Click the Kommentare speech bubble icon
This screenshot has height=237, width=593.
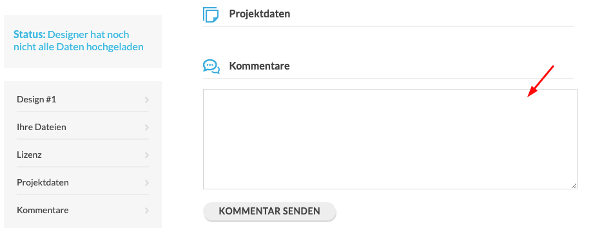(211, 66)
